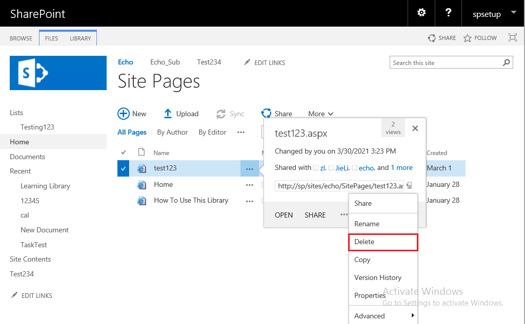The height and width of the screenshot is (324, 525).
Task: Open ellipsis menu for test123 row
Action: point(250,169)
